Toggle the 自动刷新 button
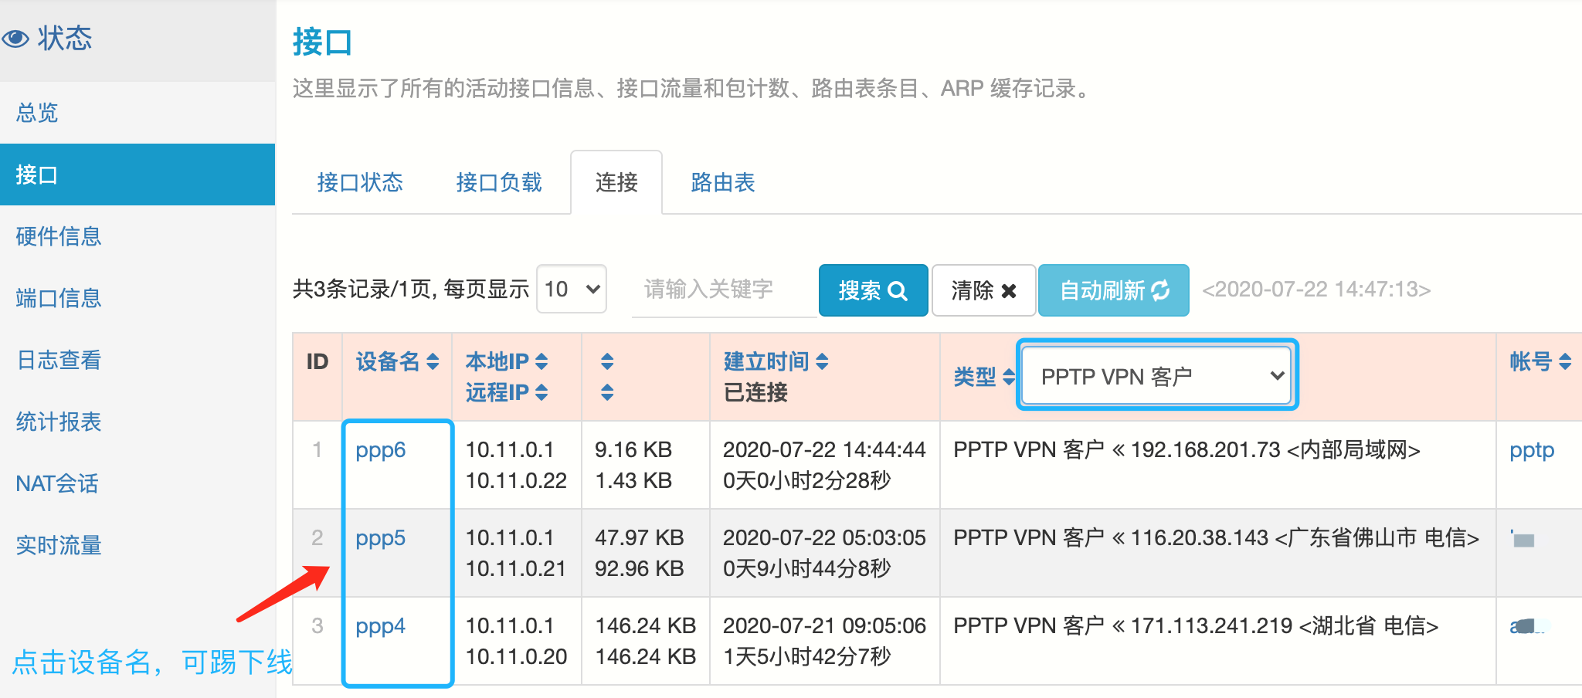This screenshot has width=1582, height=698. pyautogui.click(x=1113, y=290)
